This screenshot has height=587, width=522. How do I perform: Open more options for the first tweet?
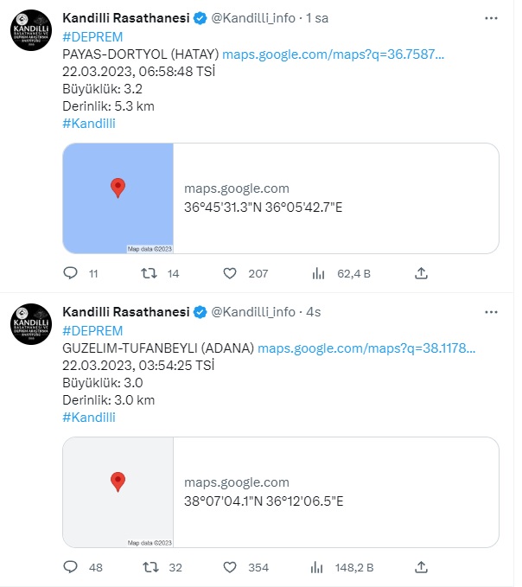tap(491, 18)
